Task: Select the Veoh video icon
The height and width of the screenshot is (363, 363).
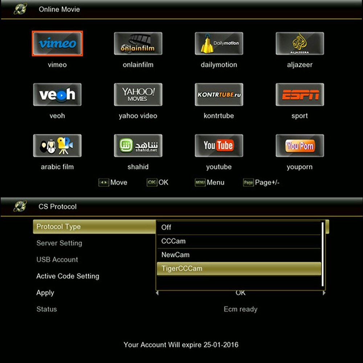Action: click(57, 95)
